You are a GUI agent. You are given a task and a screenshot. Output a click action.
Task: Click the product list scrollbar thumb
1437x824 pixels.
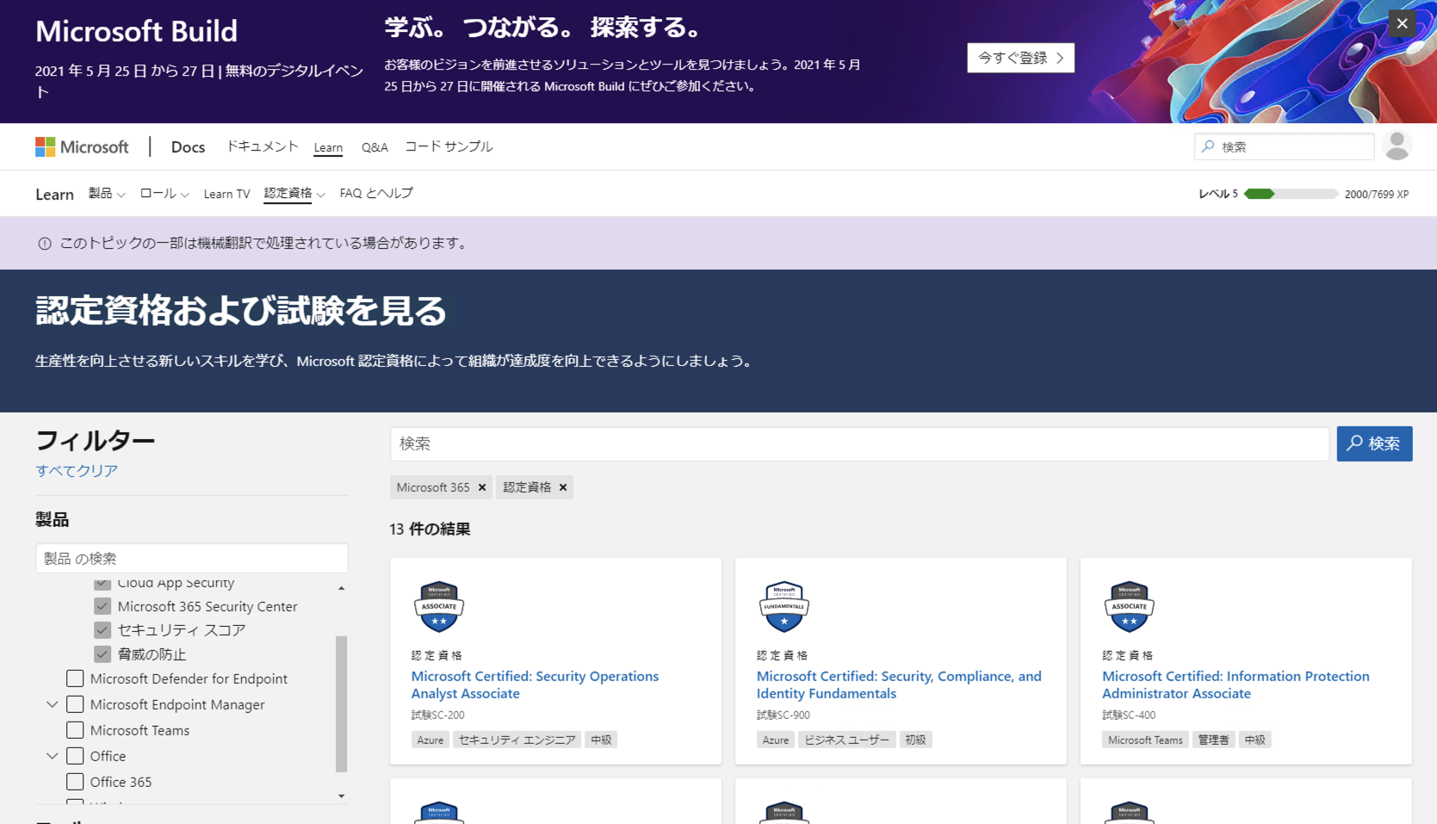tap(341, 704)
